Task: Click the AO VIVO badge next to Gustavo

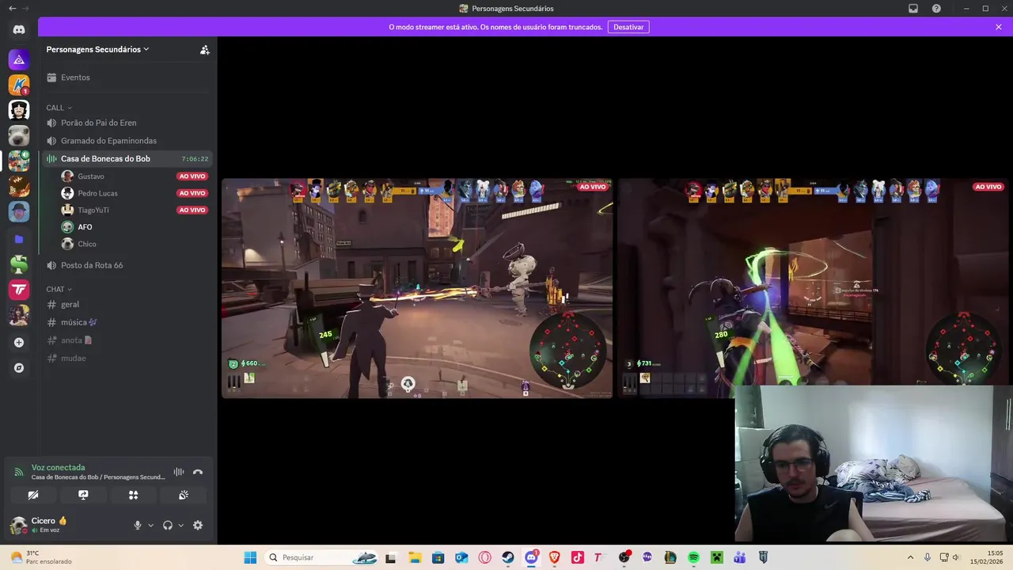Action: [x=192, y=176]
